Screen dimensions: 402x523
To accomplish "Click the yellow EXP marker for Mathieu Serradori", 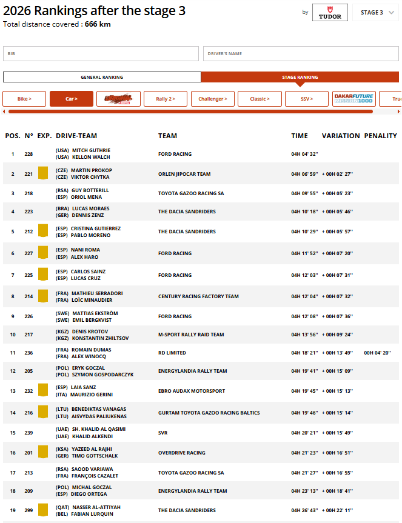I will 43,296.
